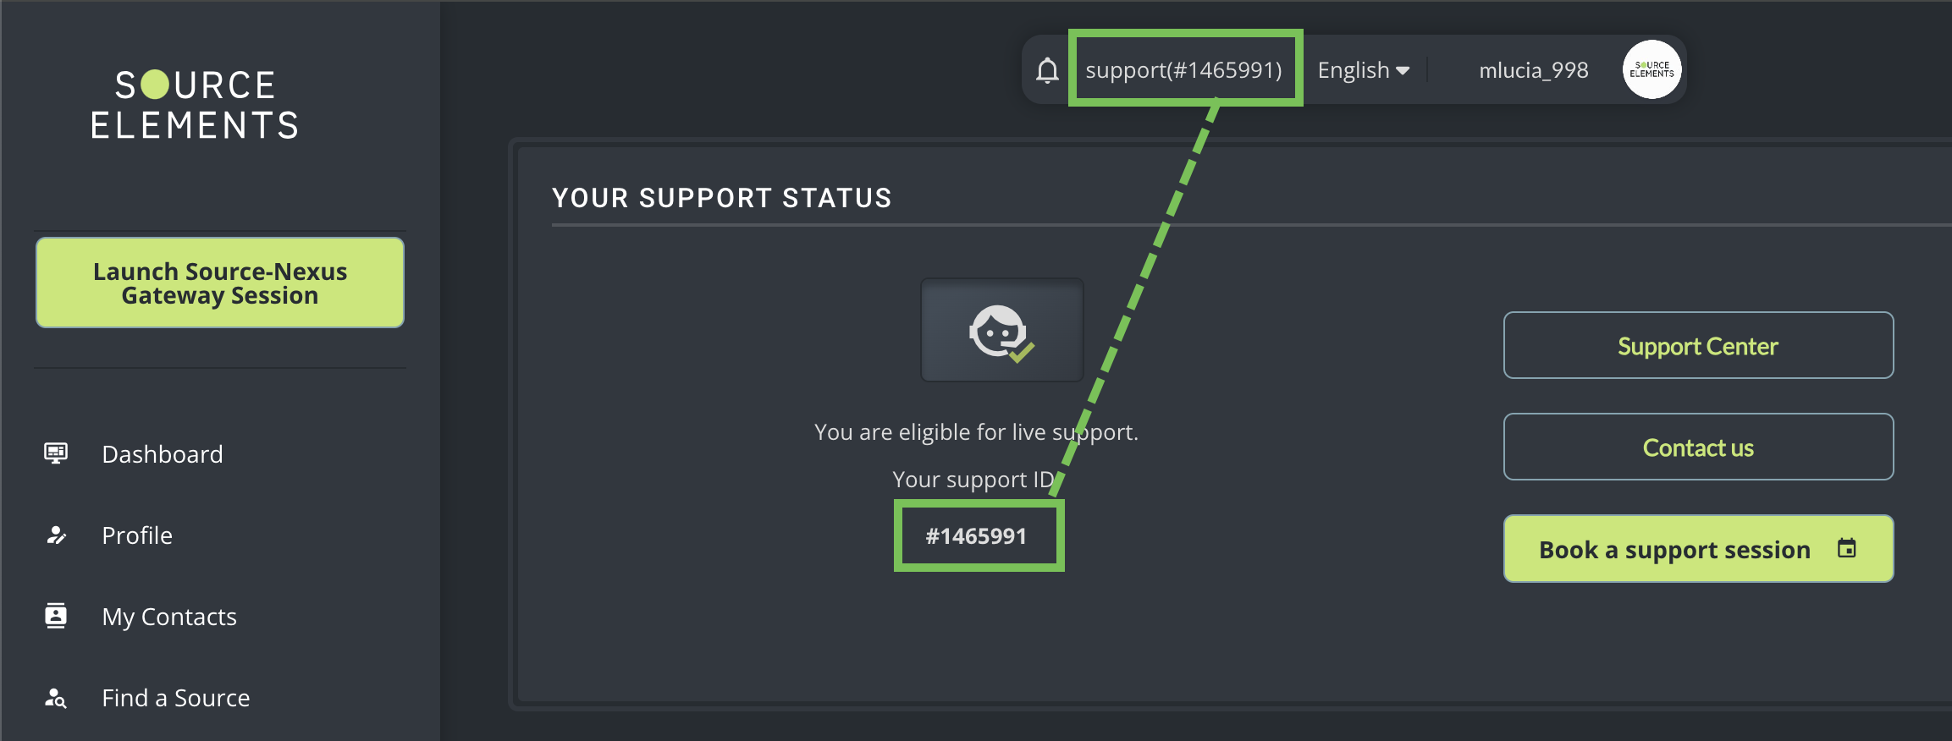Screen dimensions: 1952x741
Task: Open Profile from the sidebar
Action: [x=137, y=535]
